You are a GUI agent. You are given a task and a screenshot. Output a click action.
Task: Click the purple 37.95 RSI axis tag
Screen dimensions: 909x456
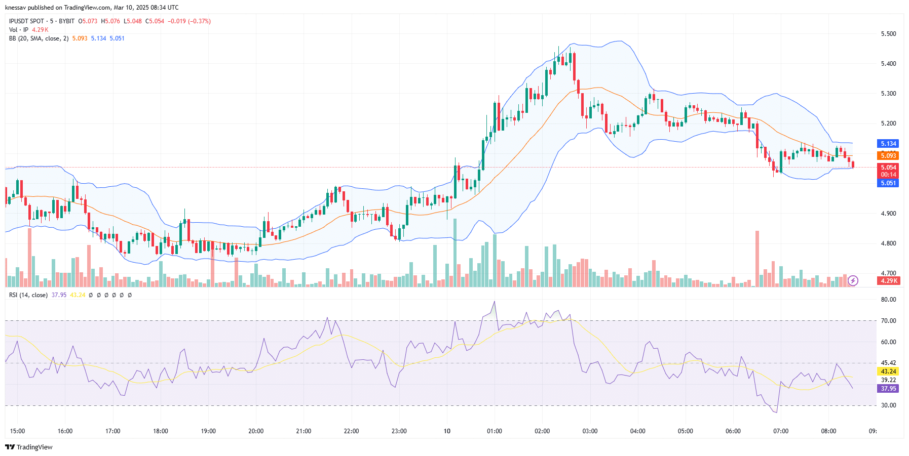tap(888, 389)
